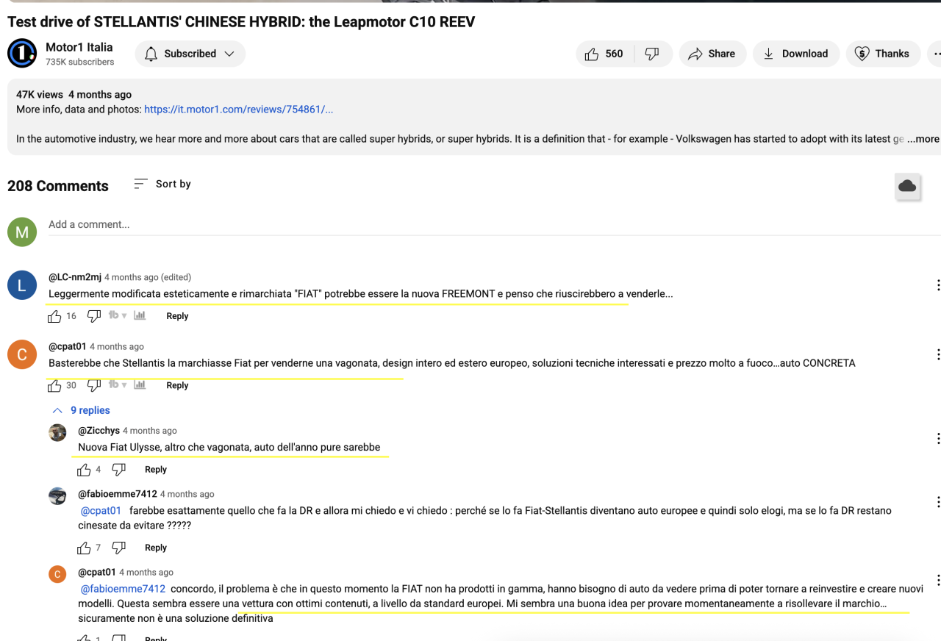Viewport: 941px width, 641px height.
Task: Open the Sort by comments menu
Action: [162, 184]
